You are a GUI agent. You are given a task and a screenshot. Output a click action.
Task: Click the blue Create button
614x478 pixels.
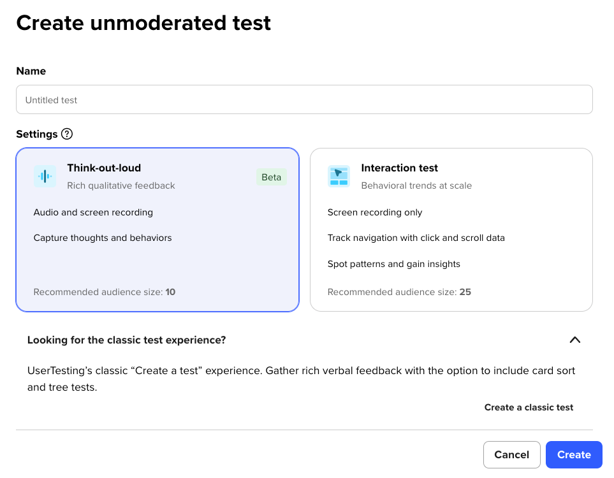point(574,454)
